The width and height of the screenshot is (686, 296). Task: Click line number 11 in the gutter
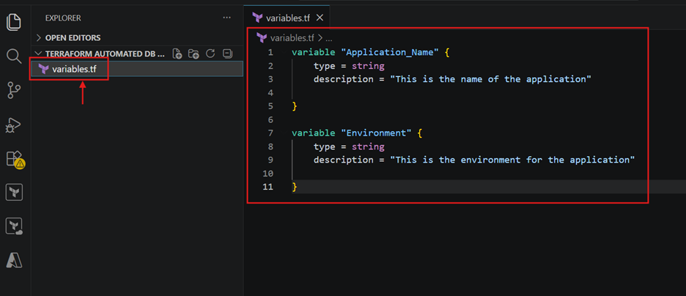click(x=268, y=187)
